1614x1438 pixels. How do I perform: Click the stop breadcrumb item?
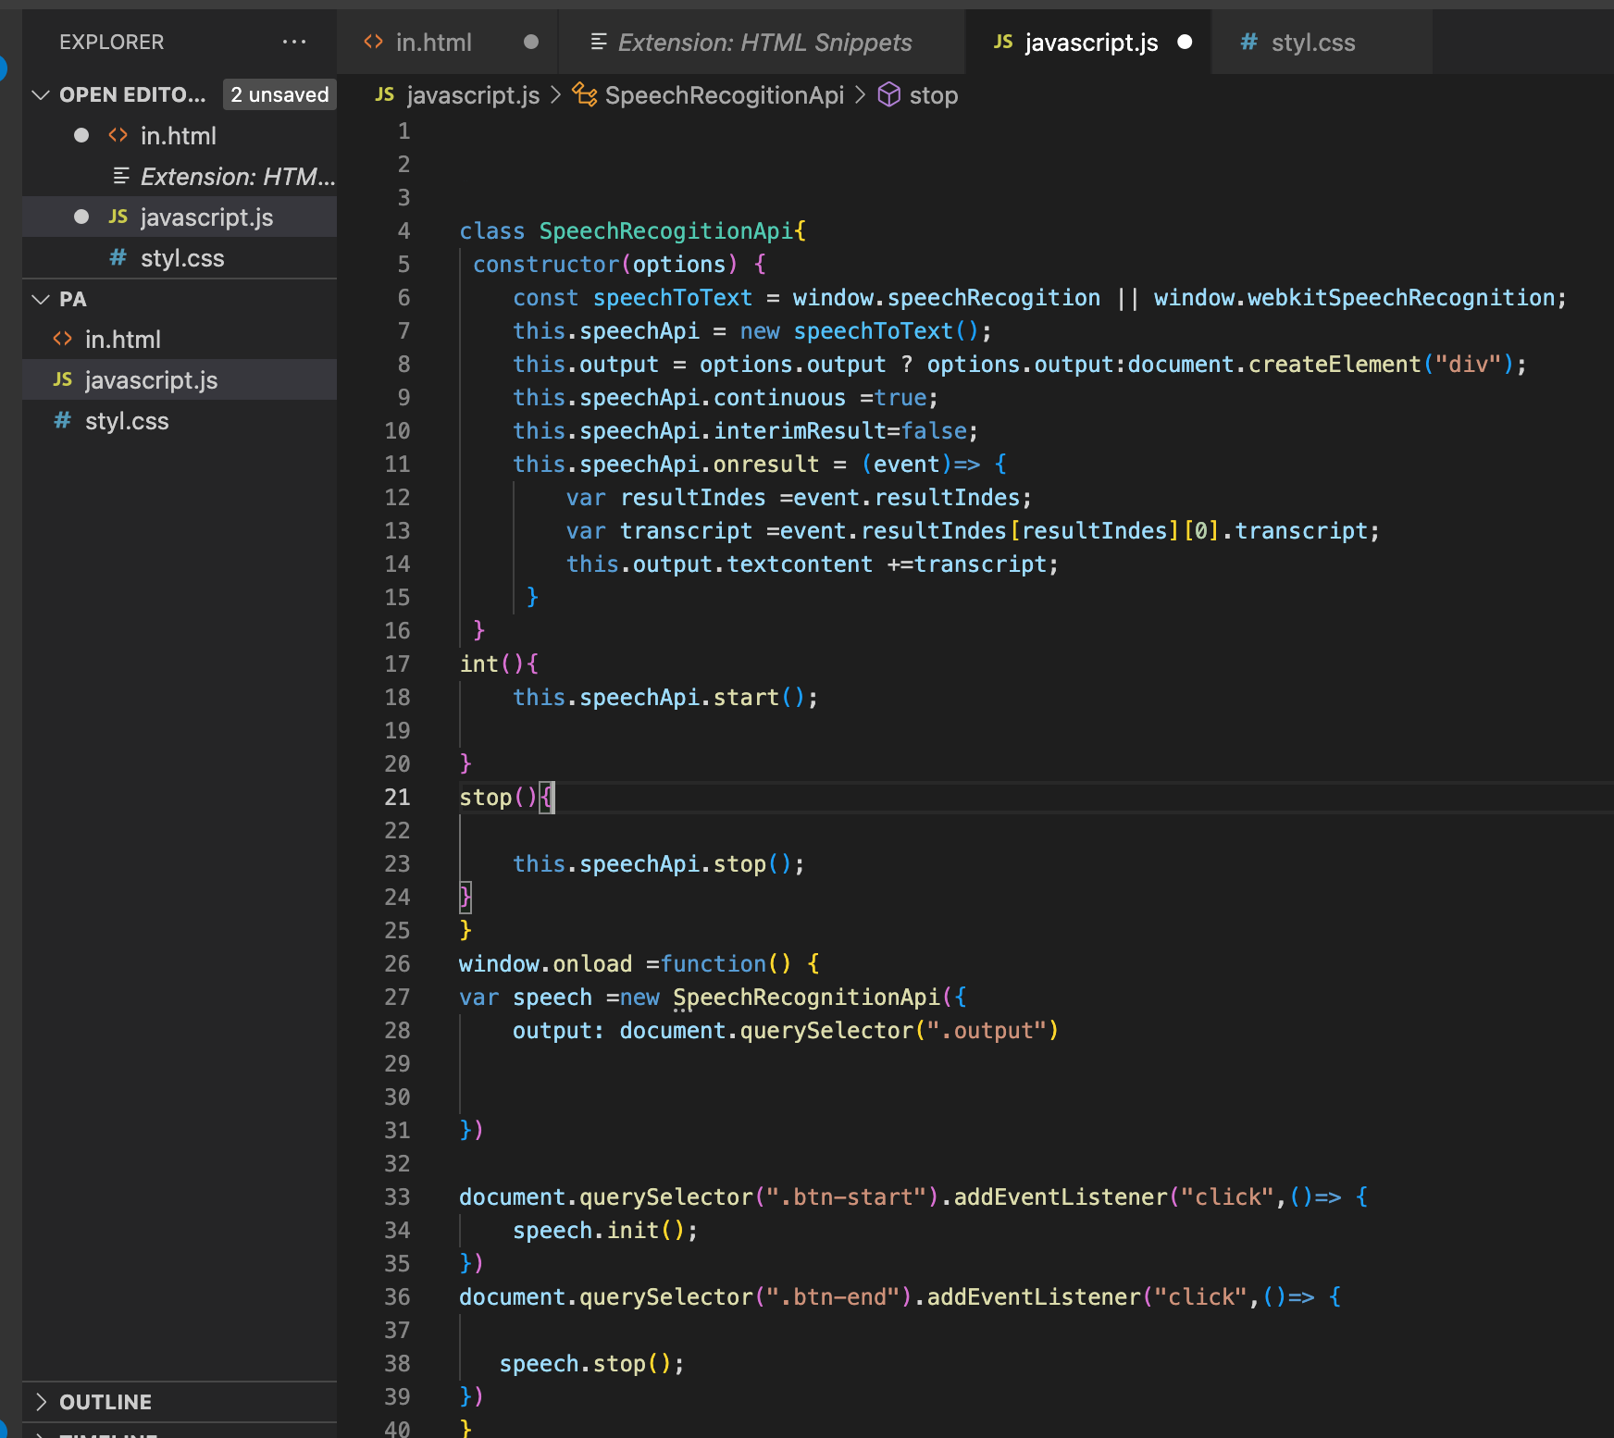tap(933, 95)
